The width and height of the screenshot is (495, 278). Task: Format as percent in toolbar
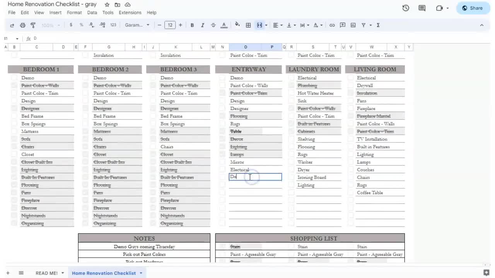81,25
